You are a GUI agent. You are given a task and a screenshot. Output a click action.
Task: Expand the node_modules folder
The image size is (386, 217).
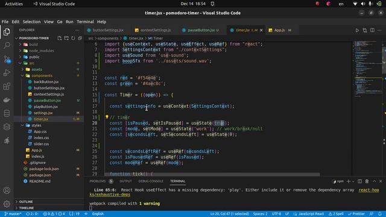(x=20, y=51)
